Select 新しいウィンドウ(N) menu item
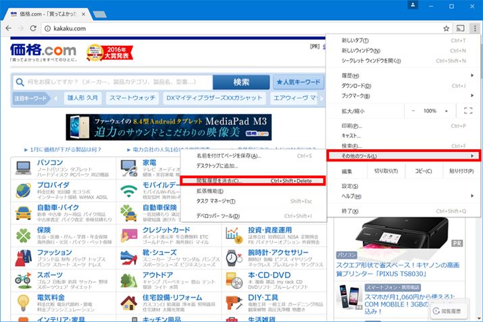The width and height of the screenshot is (483, 322). click(x=403, y=51)
